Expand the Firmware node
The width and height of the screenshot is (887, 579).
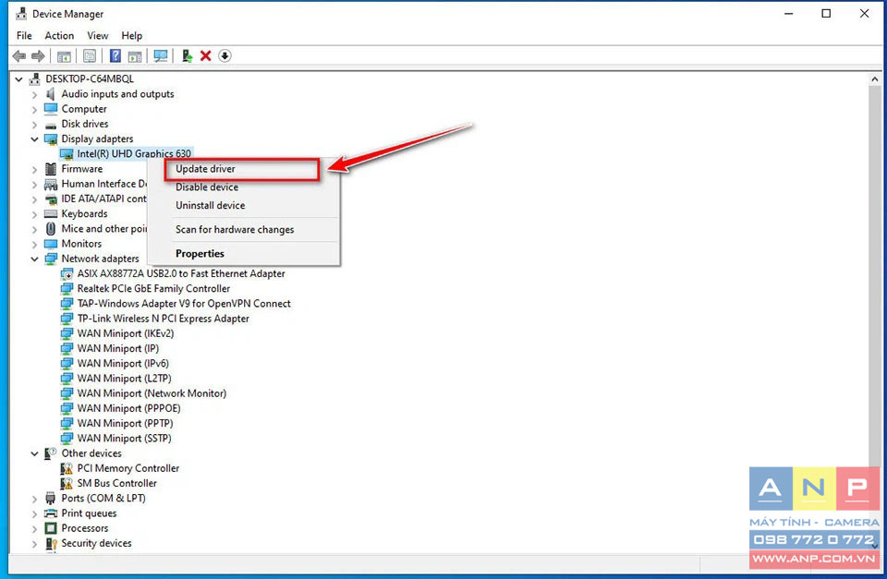click(x=34, y=169)
